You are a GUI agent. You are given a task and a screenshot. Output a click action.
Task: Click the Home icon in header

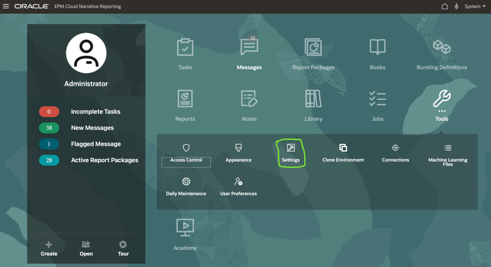coord(444,7)
